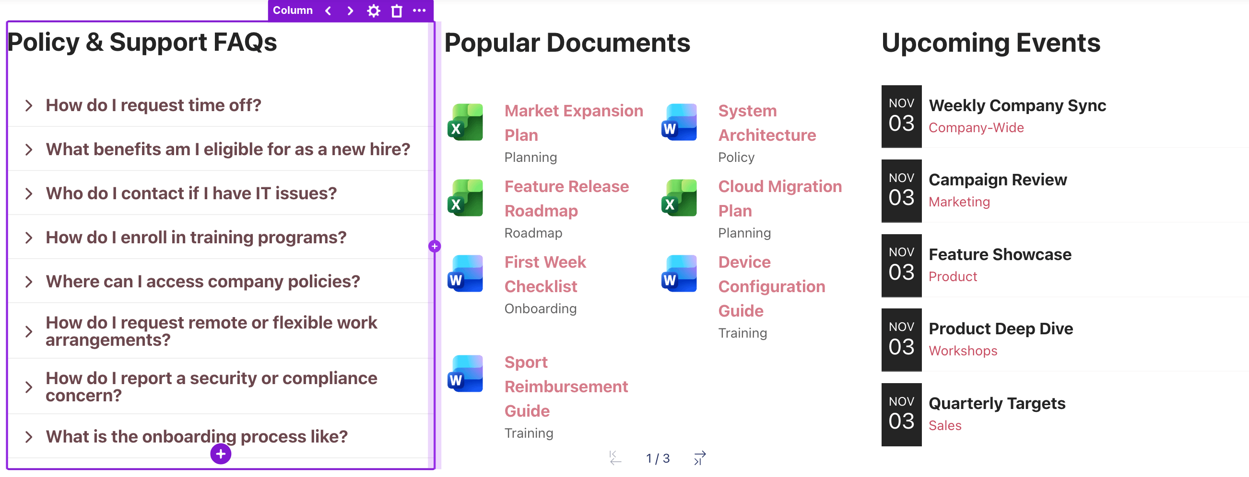Open Sport Reimbursement Guide link

(x=566, y=386)
